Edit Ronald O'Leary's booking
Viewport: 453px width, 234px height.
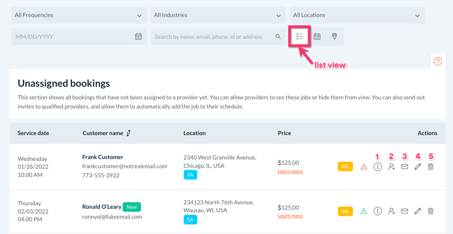[x=418, y=211]
